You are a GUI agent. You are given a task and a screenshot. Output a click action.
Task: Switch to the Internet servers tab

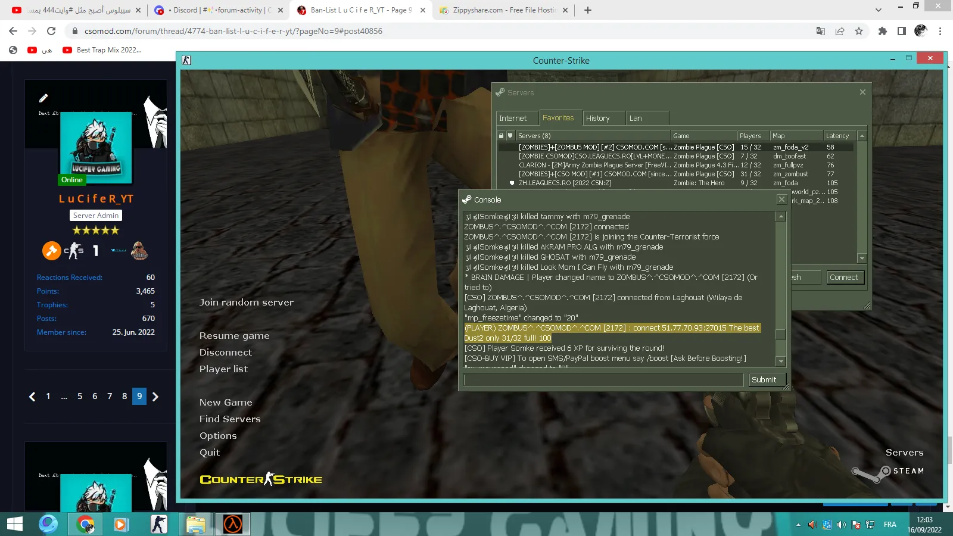[x=518, y=118]
